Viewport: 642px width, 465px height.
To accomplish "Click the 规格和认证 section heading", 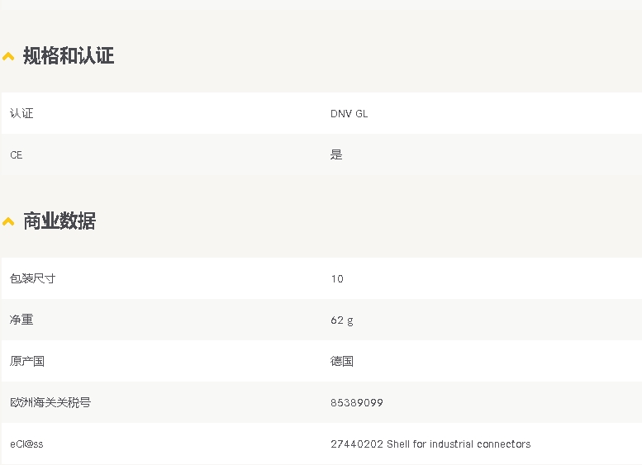I will (69, 56).
